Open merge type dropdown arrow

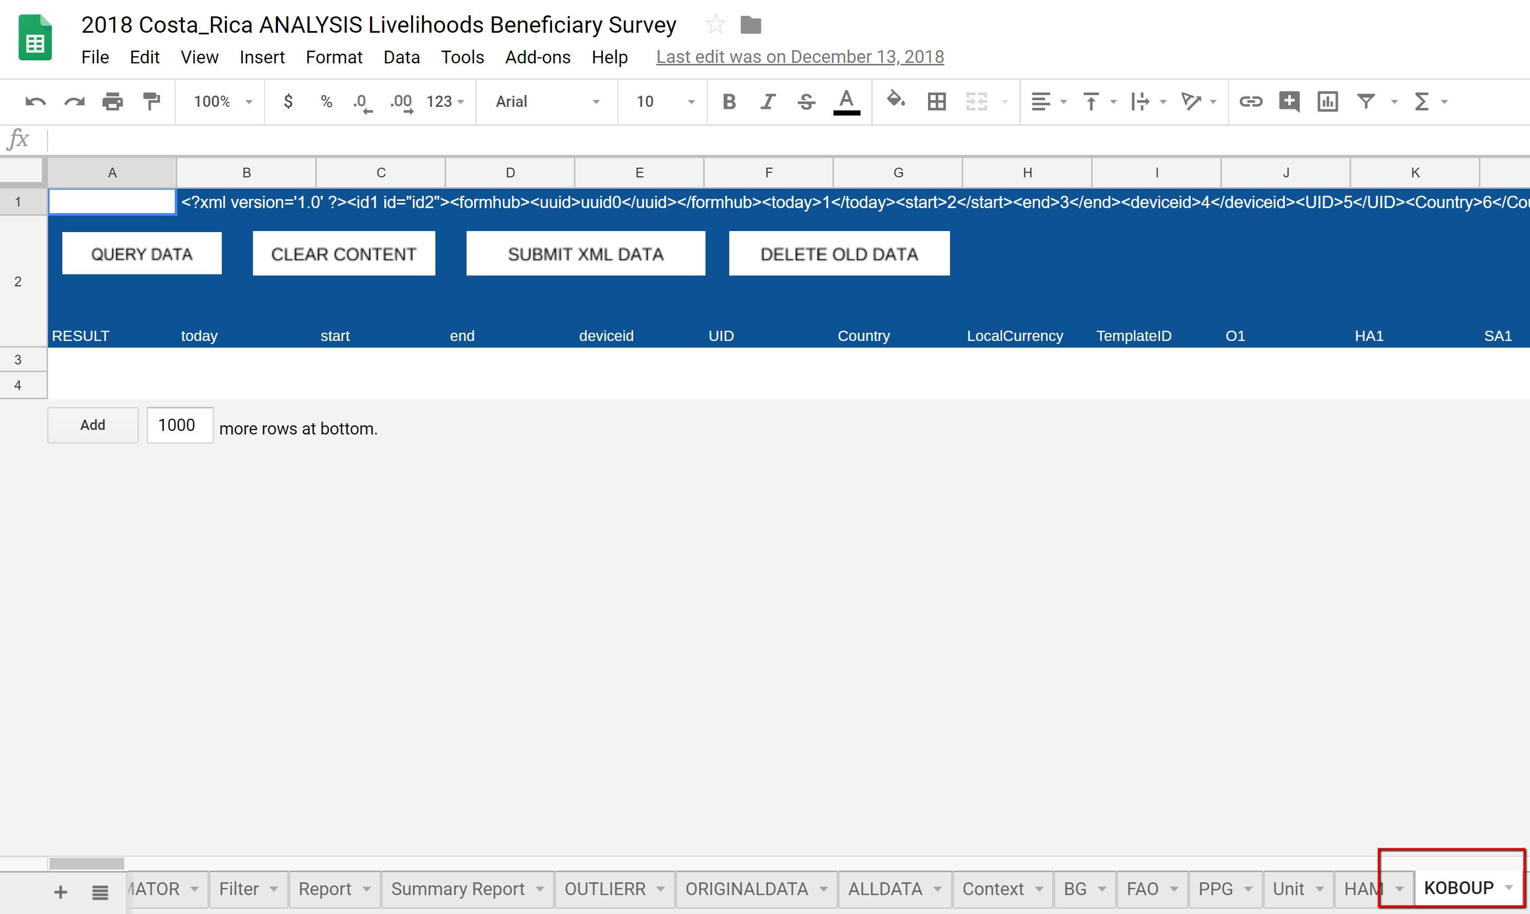coord(1005,102)
